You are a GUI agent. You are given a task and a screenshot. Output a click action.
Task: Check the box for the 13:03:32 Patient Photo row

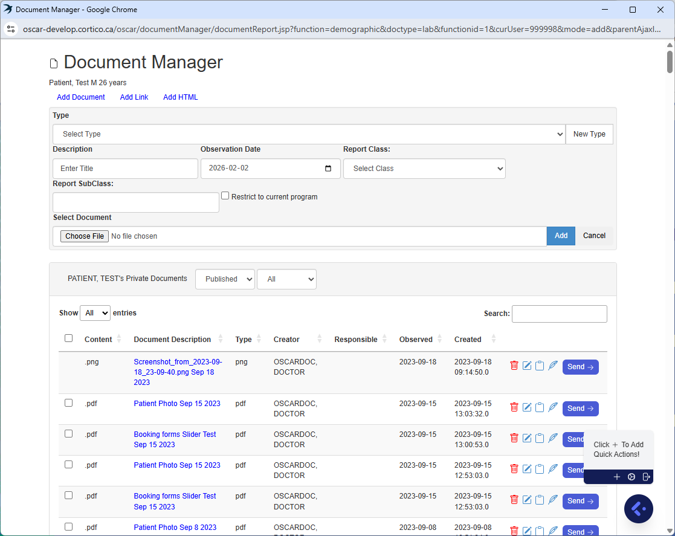(68, 403)
